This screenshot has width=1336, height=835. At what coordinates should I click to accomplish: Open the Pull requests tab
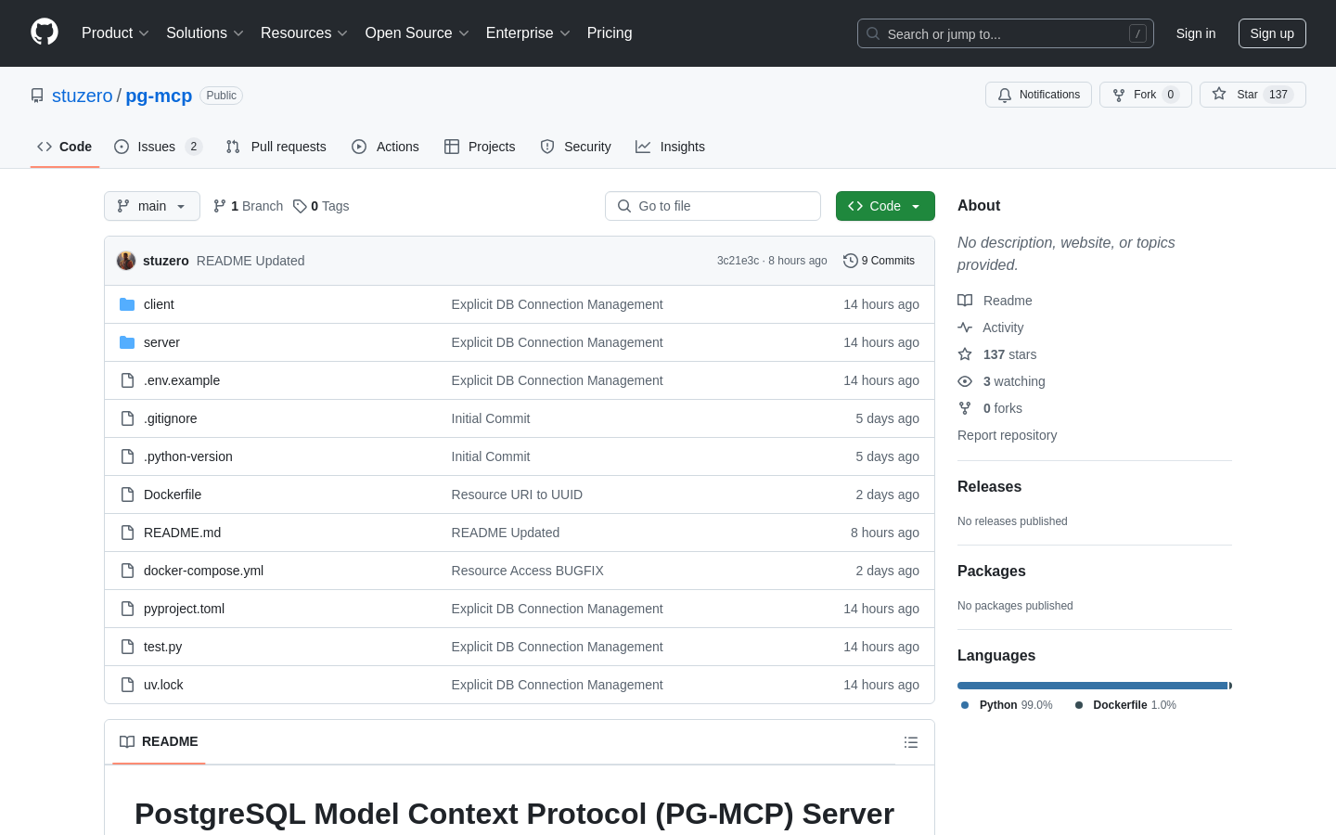coord(276,147)
